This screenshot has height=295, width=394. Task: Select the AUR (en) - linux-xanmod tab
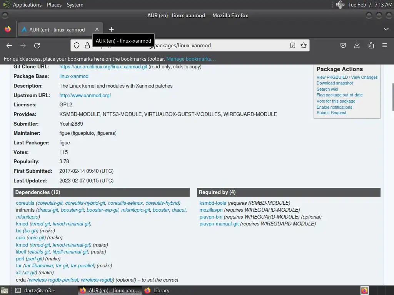pos(60,29)
